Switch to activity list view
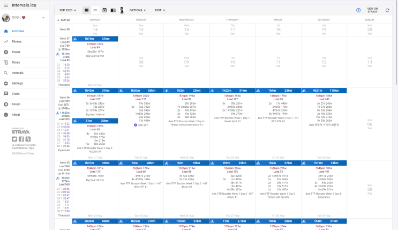 point(95,10)
